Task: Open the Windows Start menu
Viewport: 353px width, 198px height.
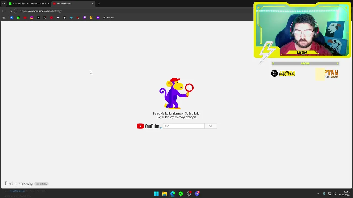Action: tap(156, 194)
